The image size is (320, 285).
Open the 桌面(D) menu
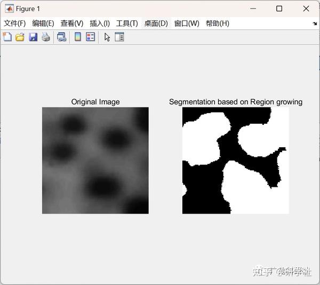(156, 23)
